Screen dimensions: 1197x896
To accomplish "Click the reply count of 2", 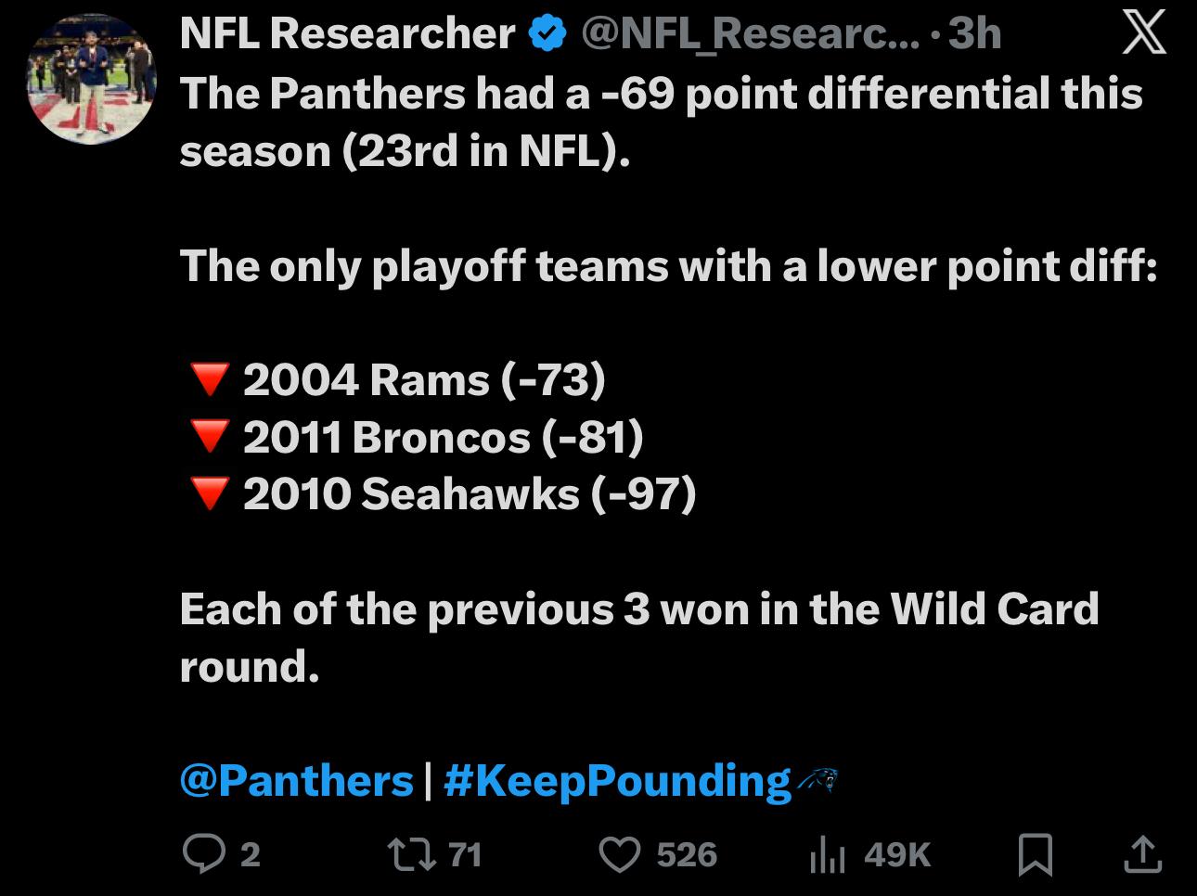I will pos(250,854).
